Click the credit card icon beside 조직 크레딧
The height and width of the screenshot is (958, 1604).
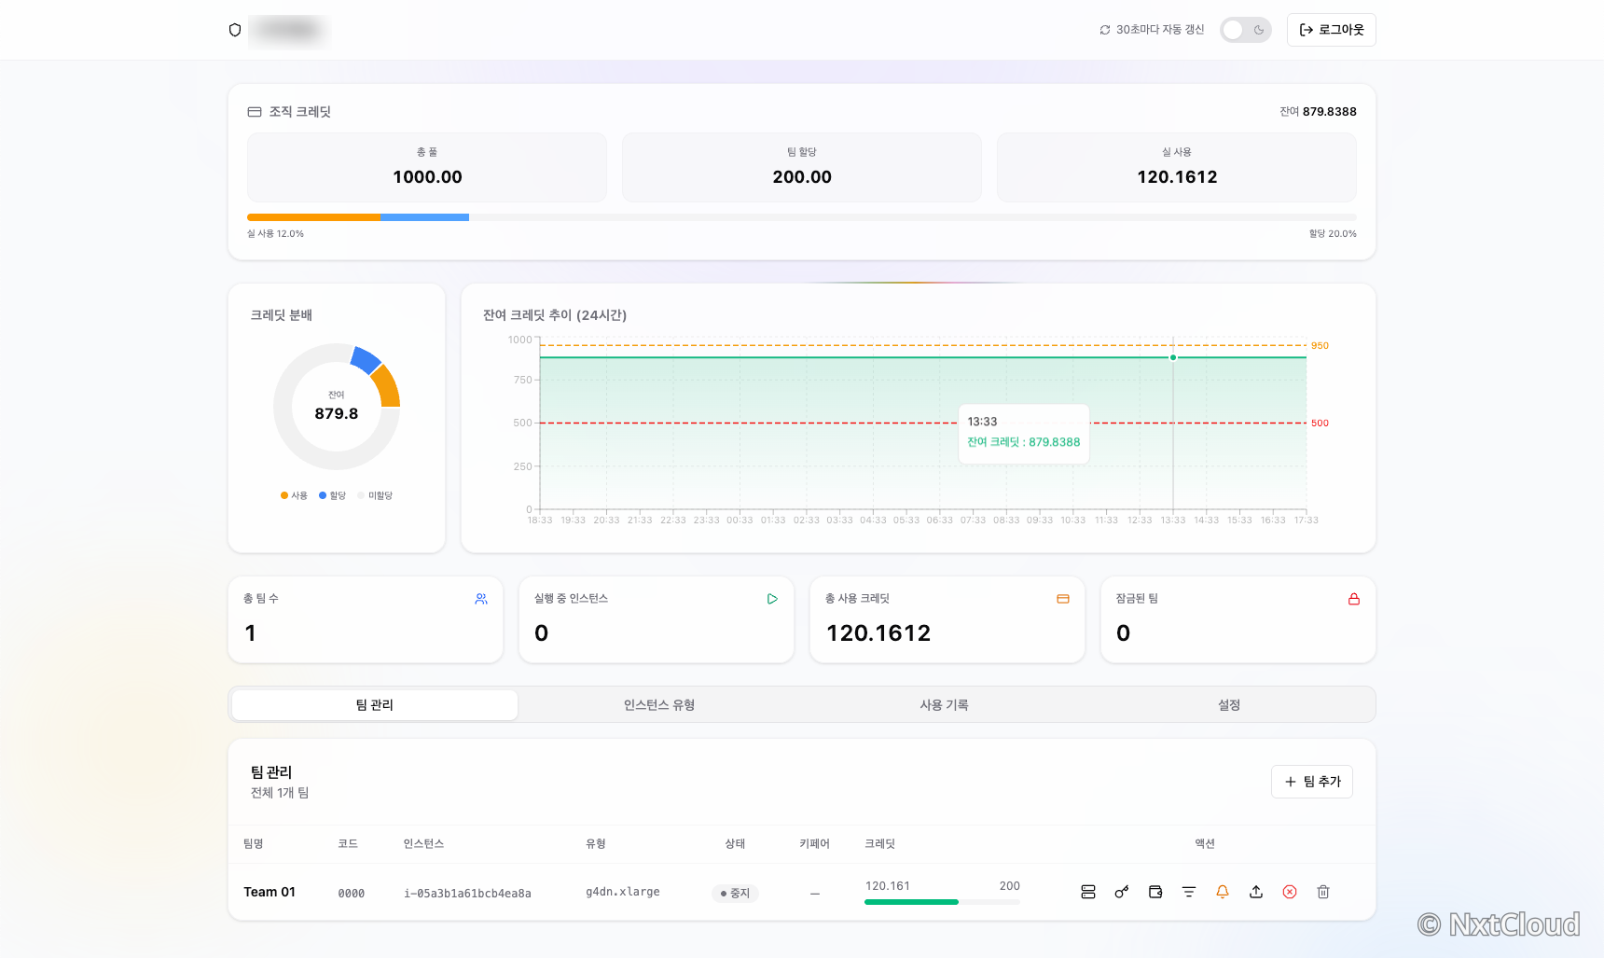tap(255, 112)
